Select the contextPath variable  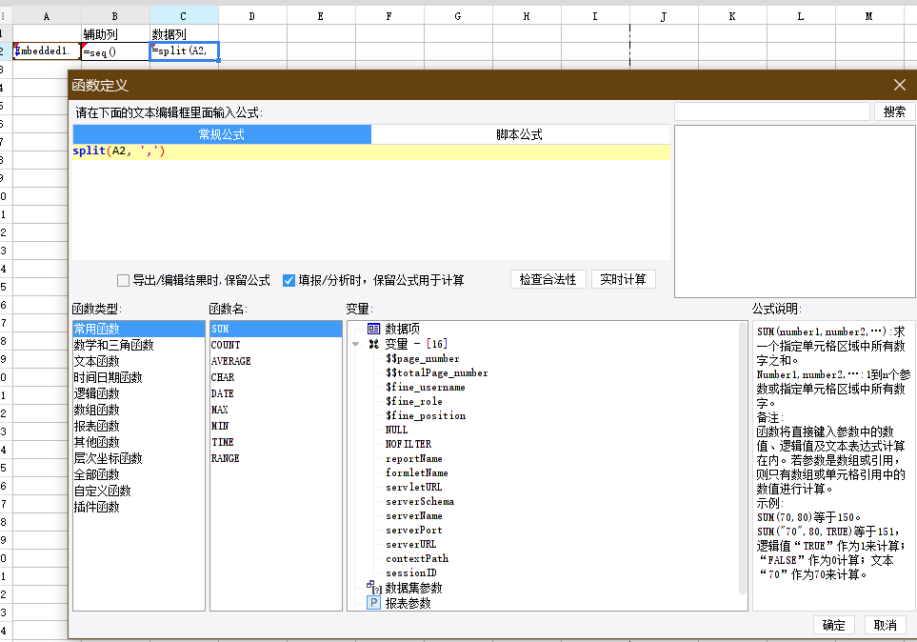417,558
